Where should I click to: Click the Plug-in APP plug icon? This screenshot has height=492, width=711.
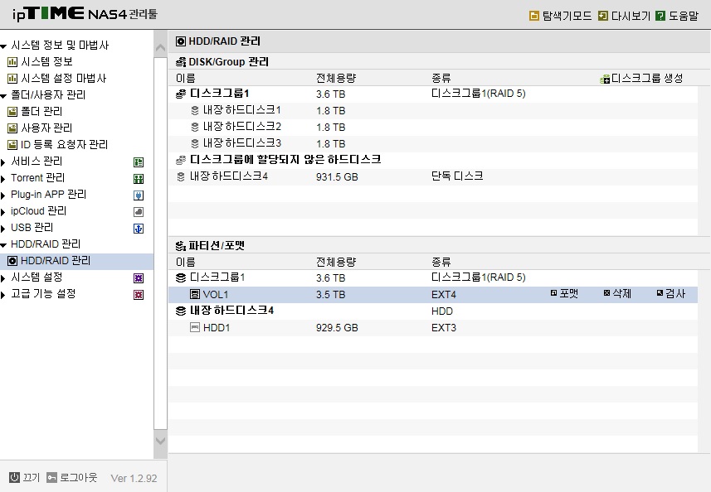[139, 195]
